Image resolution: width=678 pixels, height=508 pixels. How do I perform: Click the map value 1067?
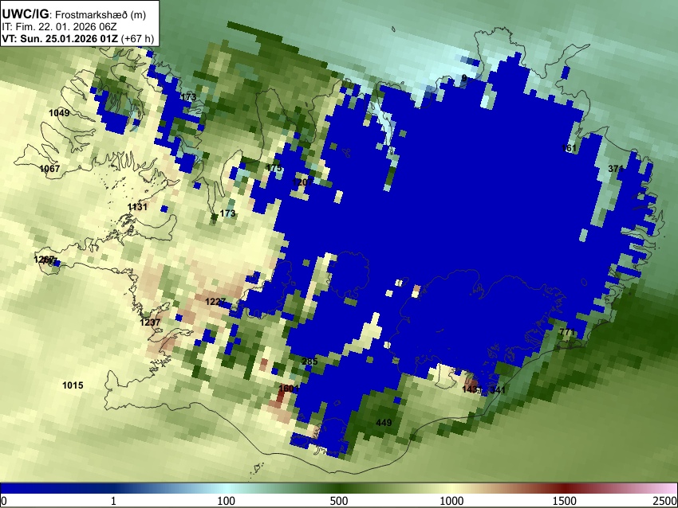pyautogui.click(x=49, y=169)
